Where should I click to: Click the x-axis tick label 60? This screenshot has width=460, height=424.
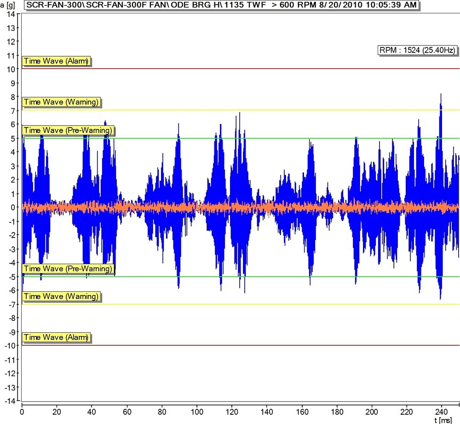pyautogui.click(x=127, y=412)
